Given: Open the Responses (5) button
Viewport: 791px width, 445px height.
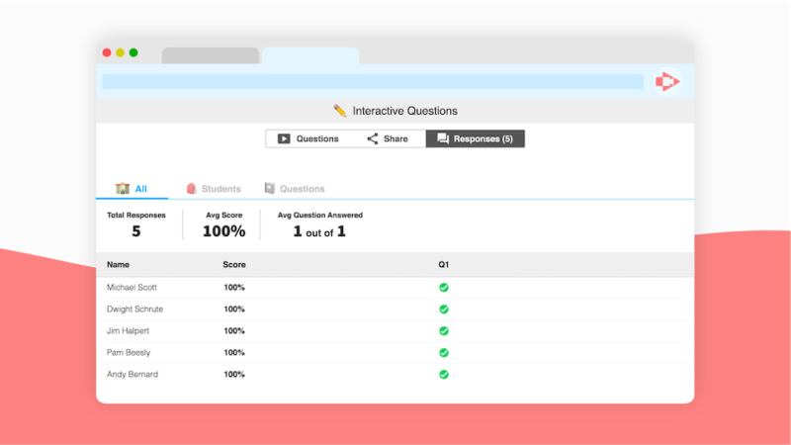Looking at the screenshot, I should point(476,138).
